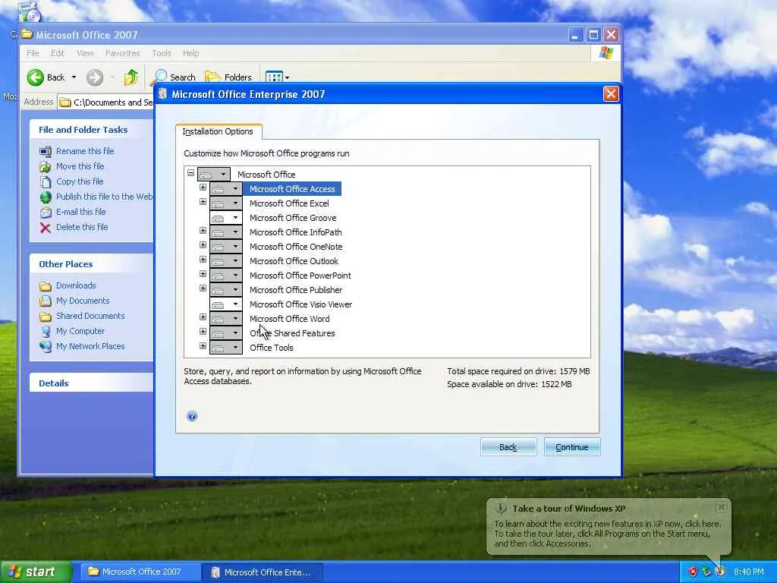Switch to Microsoft Office 2007 taskbar button
This screenshot has width=777, height=583.
click(x=140, y=572)
